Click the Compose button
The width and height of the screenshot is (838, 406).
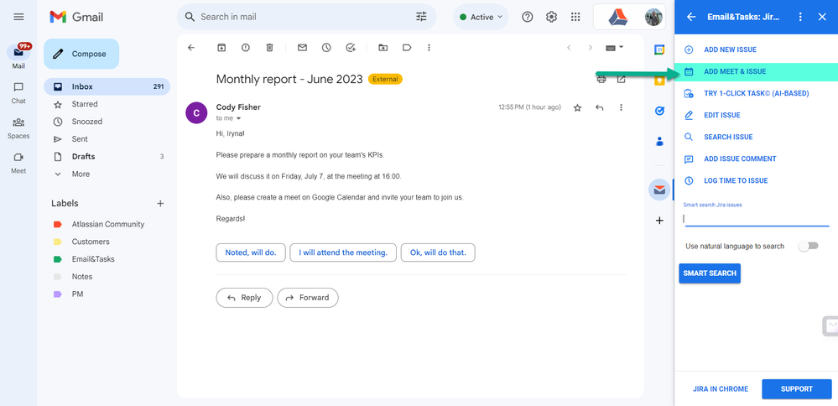[x=81, y=54]
